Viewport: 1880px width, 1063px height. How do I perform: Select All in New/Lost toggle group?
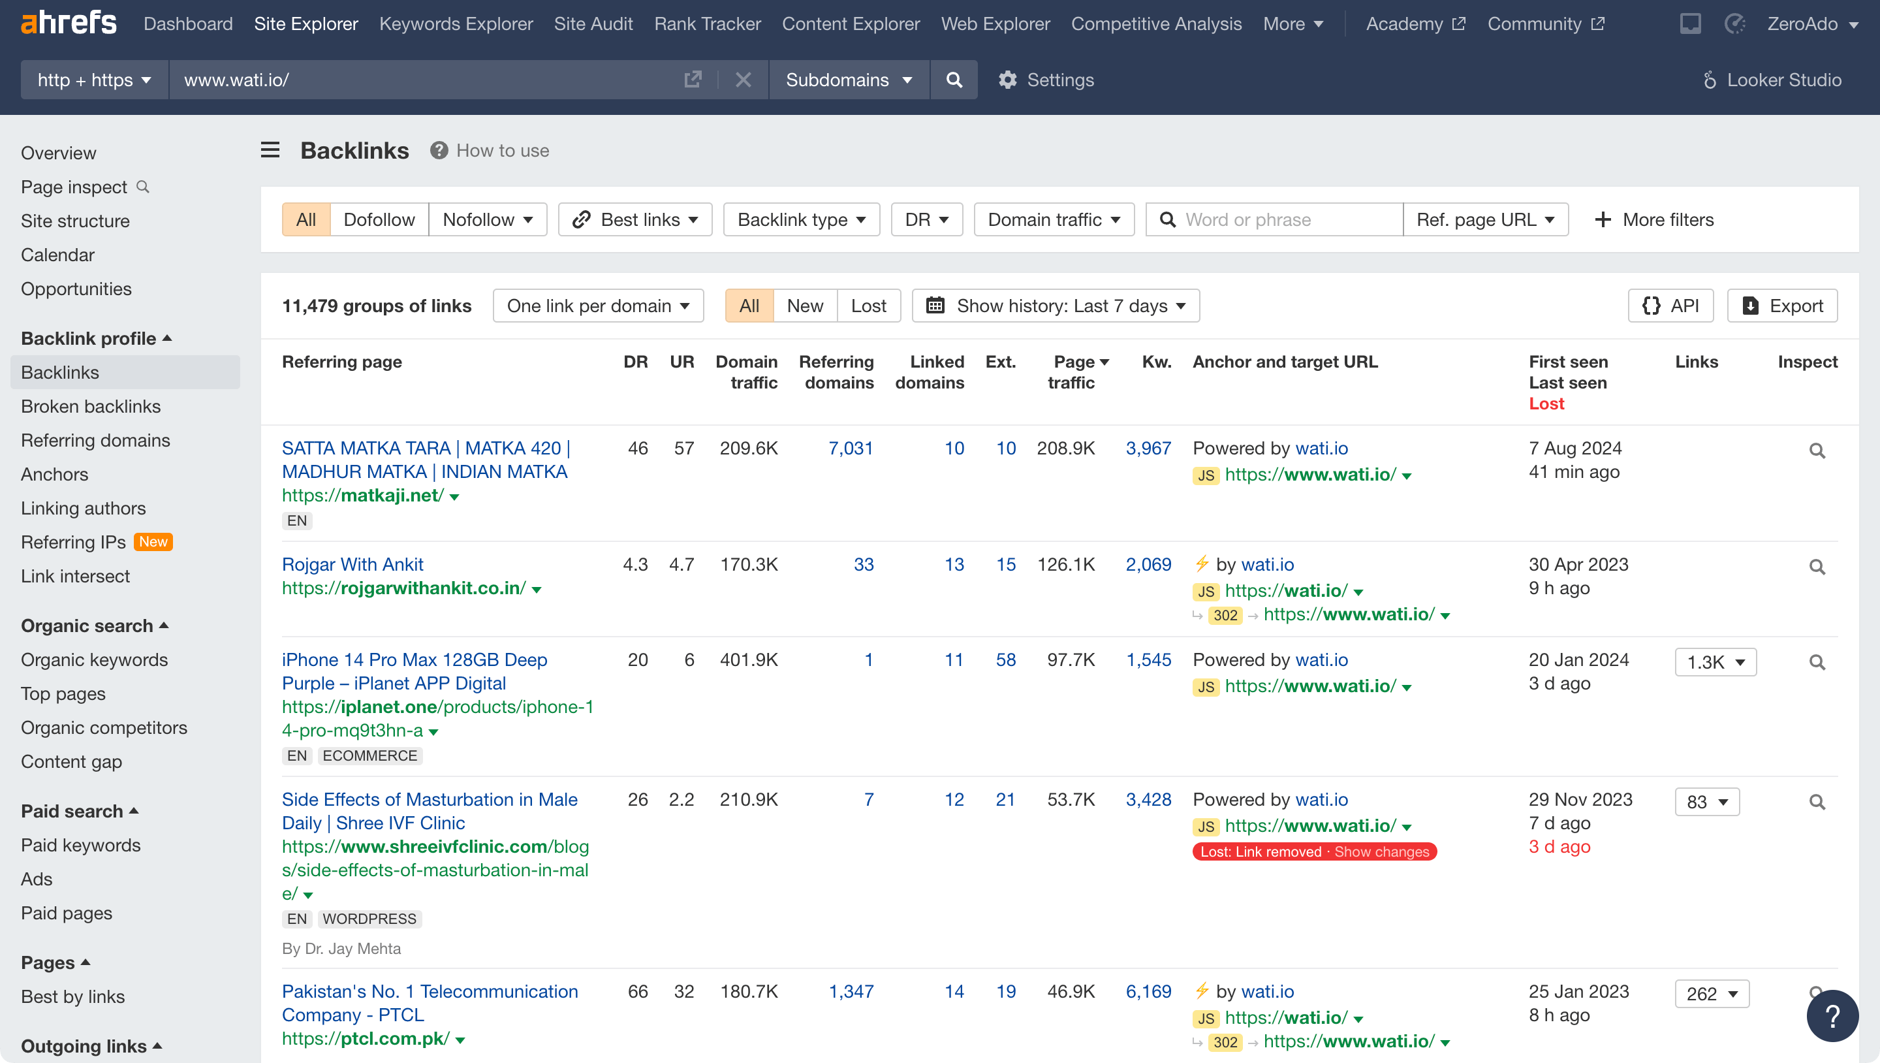(x=749, y=305)
